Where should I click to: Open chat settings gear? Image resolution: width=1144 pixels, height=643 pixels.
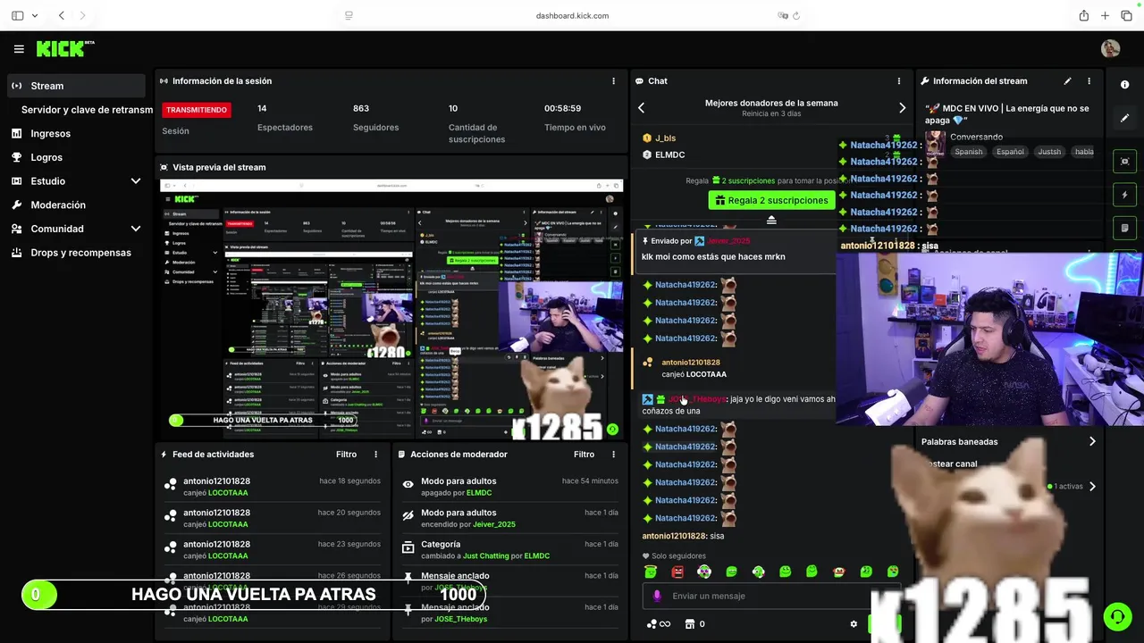[854, 624]
